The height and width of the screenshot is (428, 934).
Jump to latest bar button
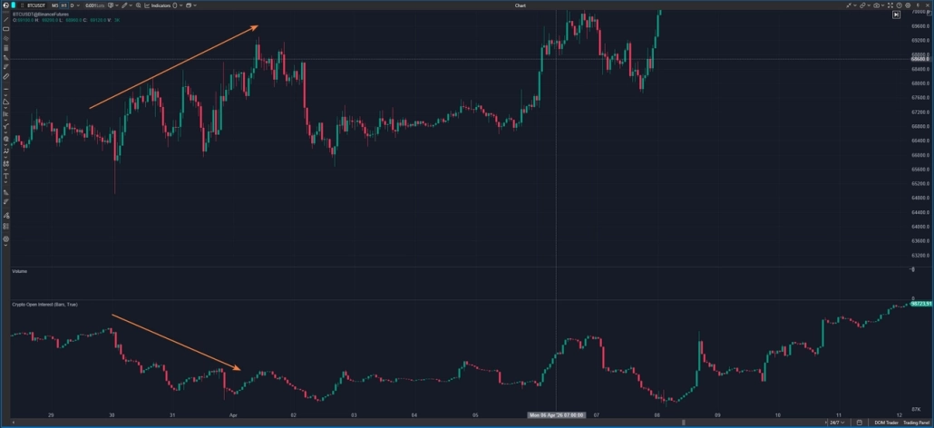click(x=897, y=15)
